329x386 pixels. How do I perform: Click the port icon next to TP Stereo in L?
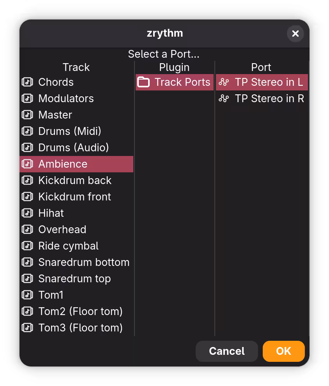tap(223, 82)
